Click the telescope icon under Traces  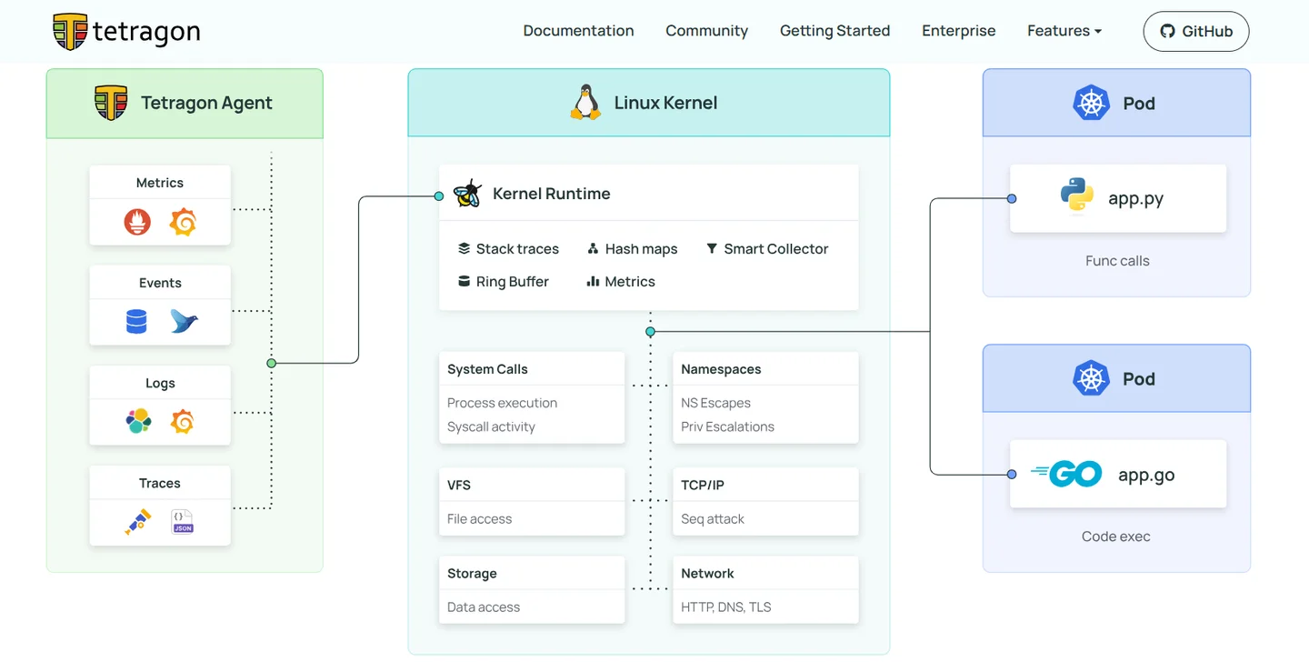[137, 521]
